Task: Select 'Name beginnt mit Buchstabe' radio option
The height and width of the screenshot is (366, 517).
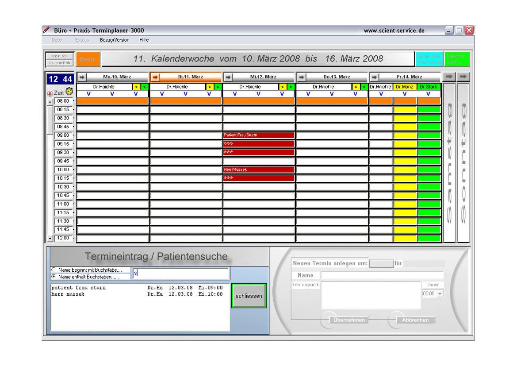Action: (x=54, y=270)
